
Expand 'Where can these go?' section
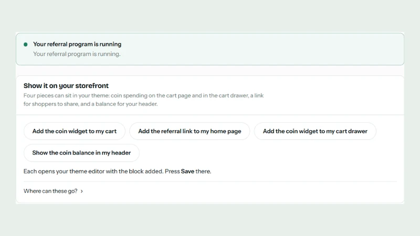(x=53, y=191)
